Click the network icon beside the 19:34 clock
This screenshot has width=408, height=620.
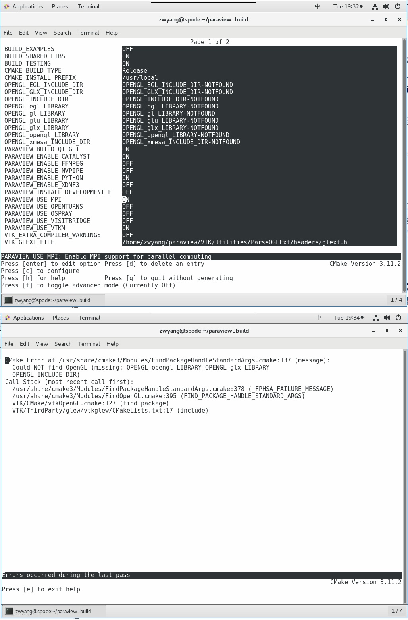pyautogui.click(x=376, y=318)
